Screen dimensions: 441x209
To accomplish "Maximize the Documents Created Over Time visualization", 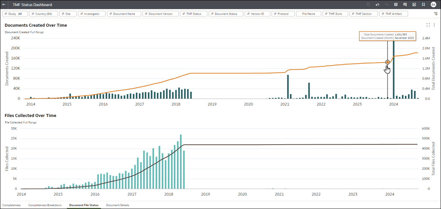I will click(428, 25).
